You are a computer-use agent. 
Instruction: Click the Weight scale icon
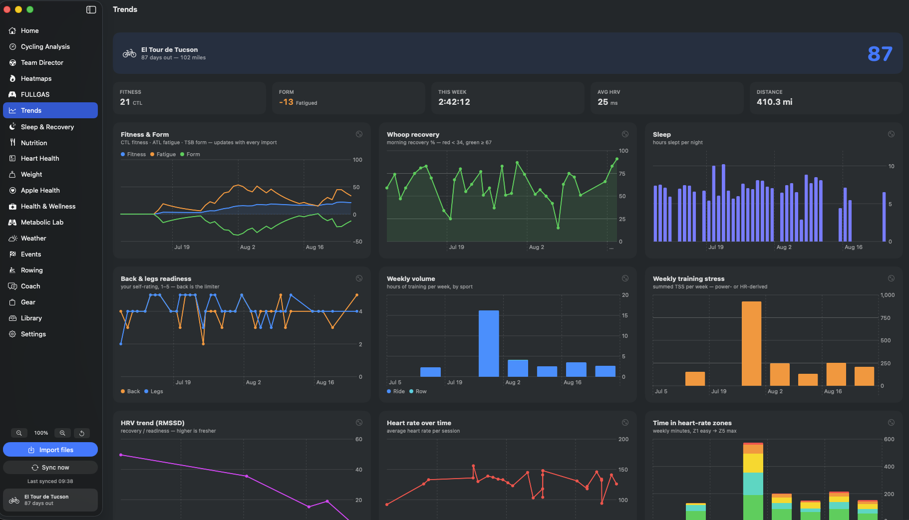pyautogui.click(x=12, y=174)
